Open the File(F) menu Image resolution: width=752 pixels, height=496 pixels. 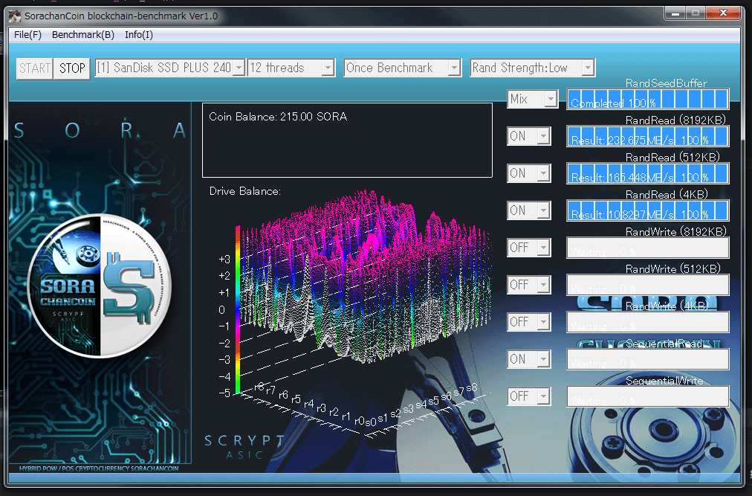pyautogui.click(x=27, y=34)
